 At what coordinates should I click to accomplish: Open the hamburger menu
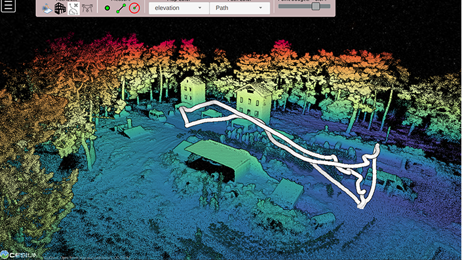pos(8,5)
